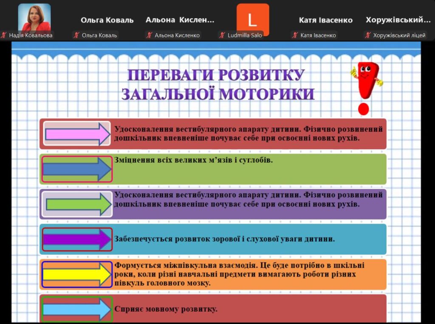The width and height of the screenshot is (435, 324).
Task: Click the light blue arrow beside Сприяє text
Action: [x=77, y=309]
